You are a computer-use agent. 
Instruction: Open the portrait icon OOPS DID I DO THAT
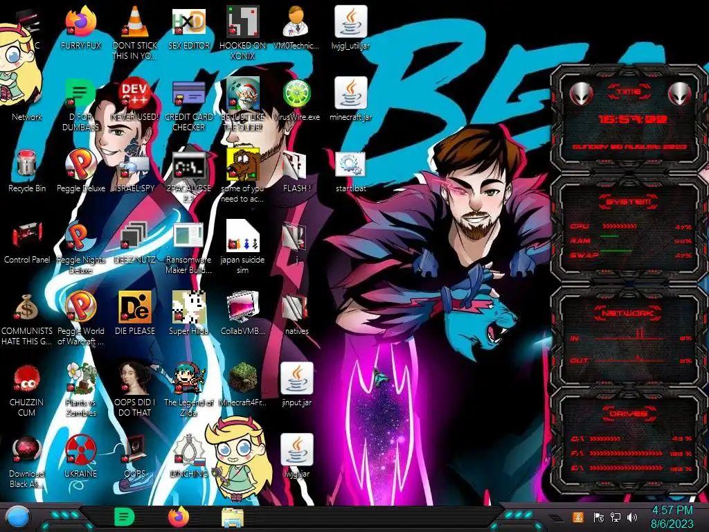point(135,378)
